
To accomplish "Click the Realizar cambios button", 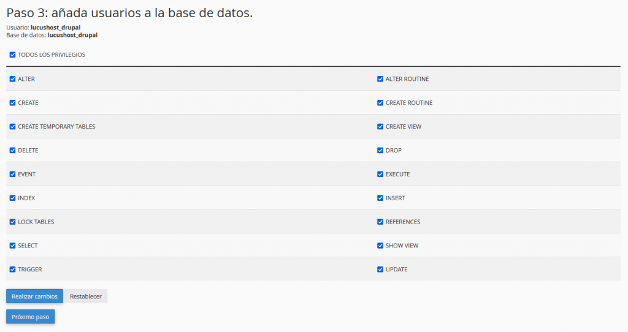I will pyautogui.click(x=34, y=296).
